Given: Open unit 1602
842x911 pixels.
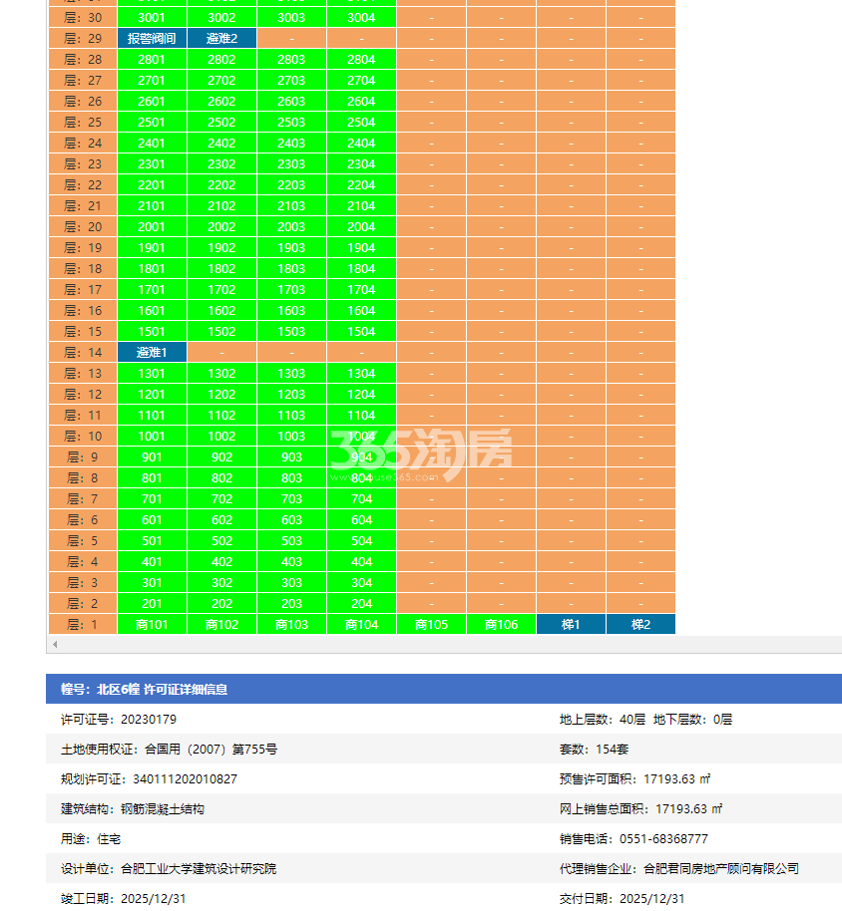Looking at the screenshot, I should 221,310.
